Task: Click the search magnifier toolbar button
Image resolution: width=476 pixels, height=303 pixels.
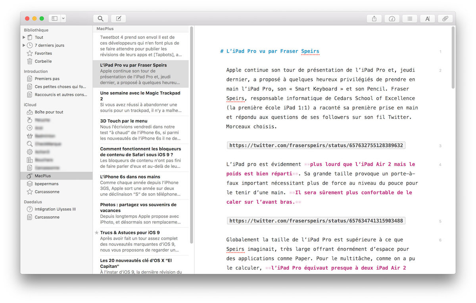Action: pos(101,19)
